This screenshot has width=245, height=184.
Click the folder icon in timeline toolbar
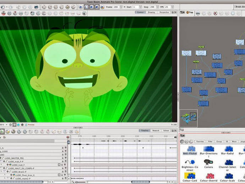click(7, 132)
